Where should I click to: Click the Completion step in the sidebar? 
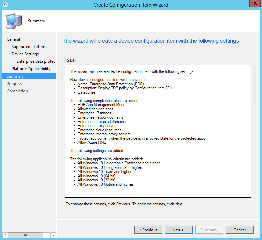coord(17,91)
